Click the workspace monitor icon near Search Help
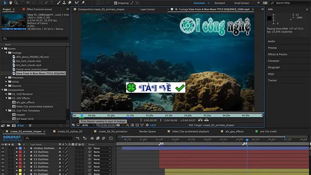This screenshot has width=311, height=175. (265, 3)
